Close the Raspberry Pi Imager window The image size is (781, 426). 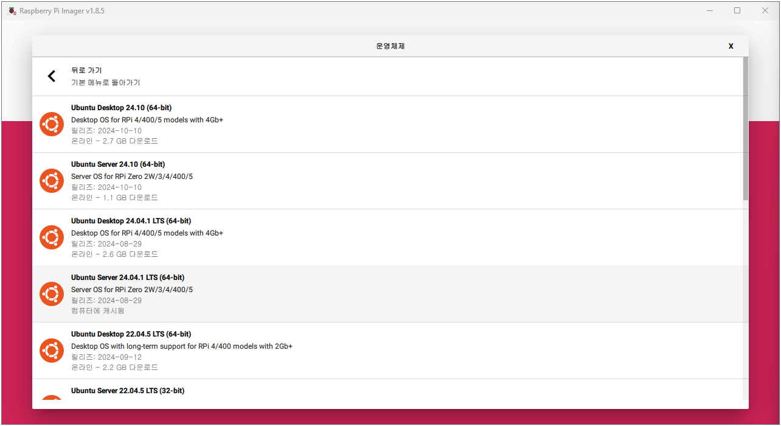765,10
